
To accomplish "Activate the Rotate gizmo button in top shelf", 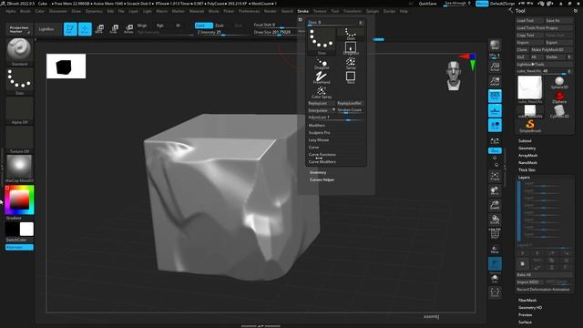I will (x=128, y=29).
